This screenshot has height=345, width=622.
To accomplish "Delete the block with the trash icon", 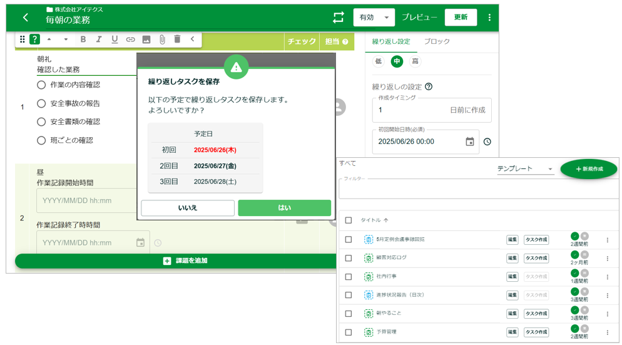I will pyautogui.click(x=177, y=39).
